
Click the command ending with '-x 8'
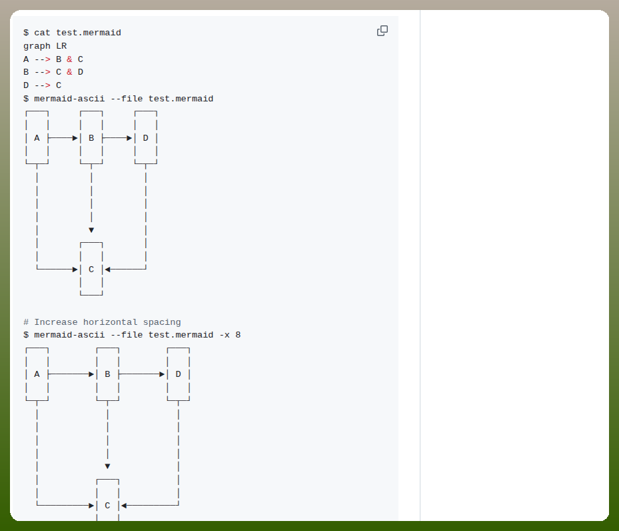click(132, 335)
